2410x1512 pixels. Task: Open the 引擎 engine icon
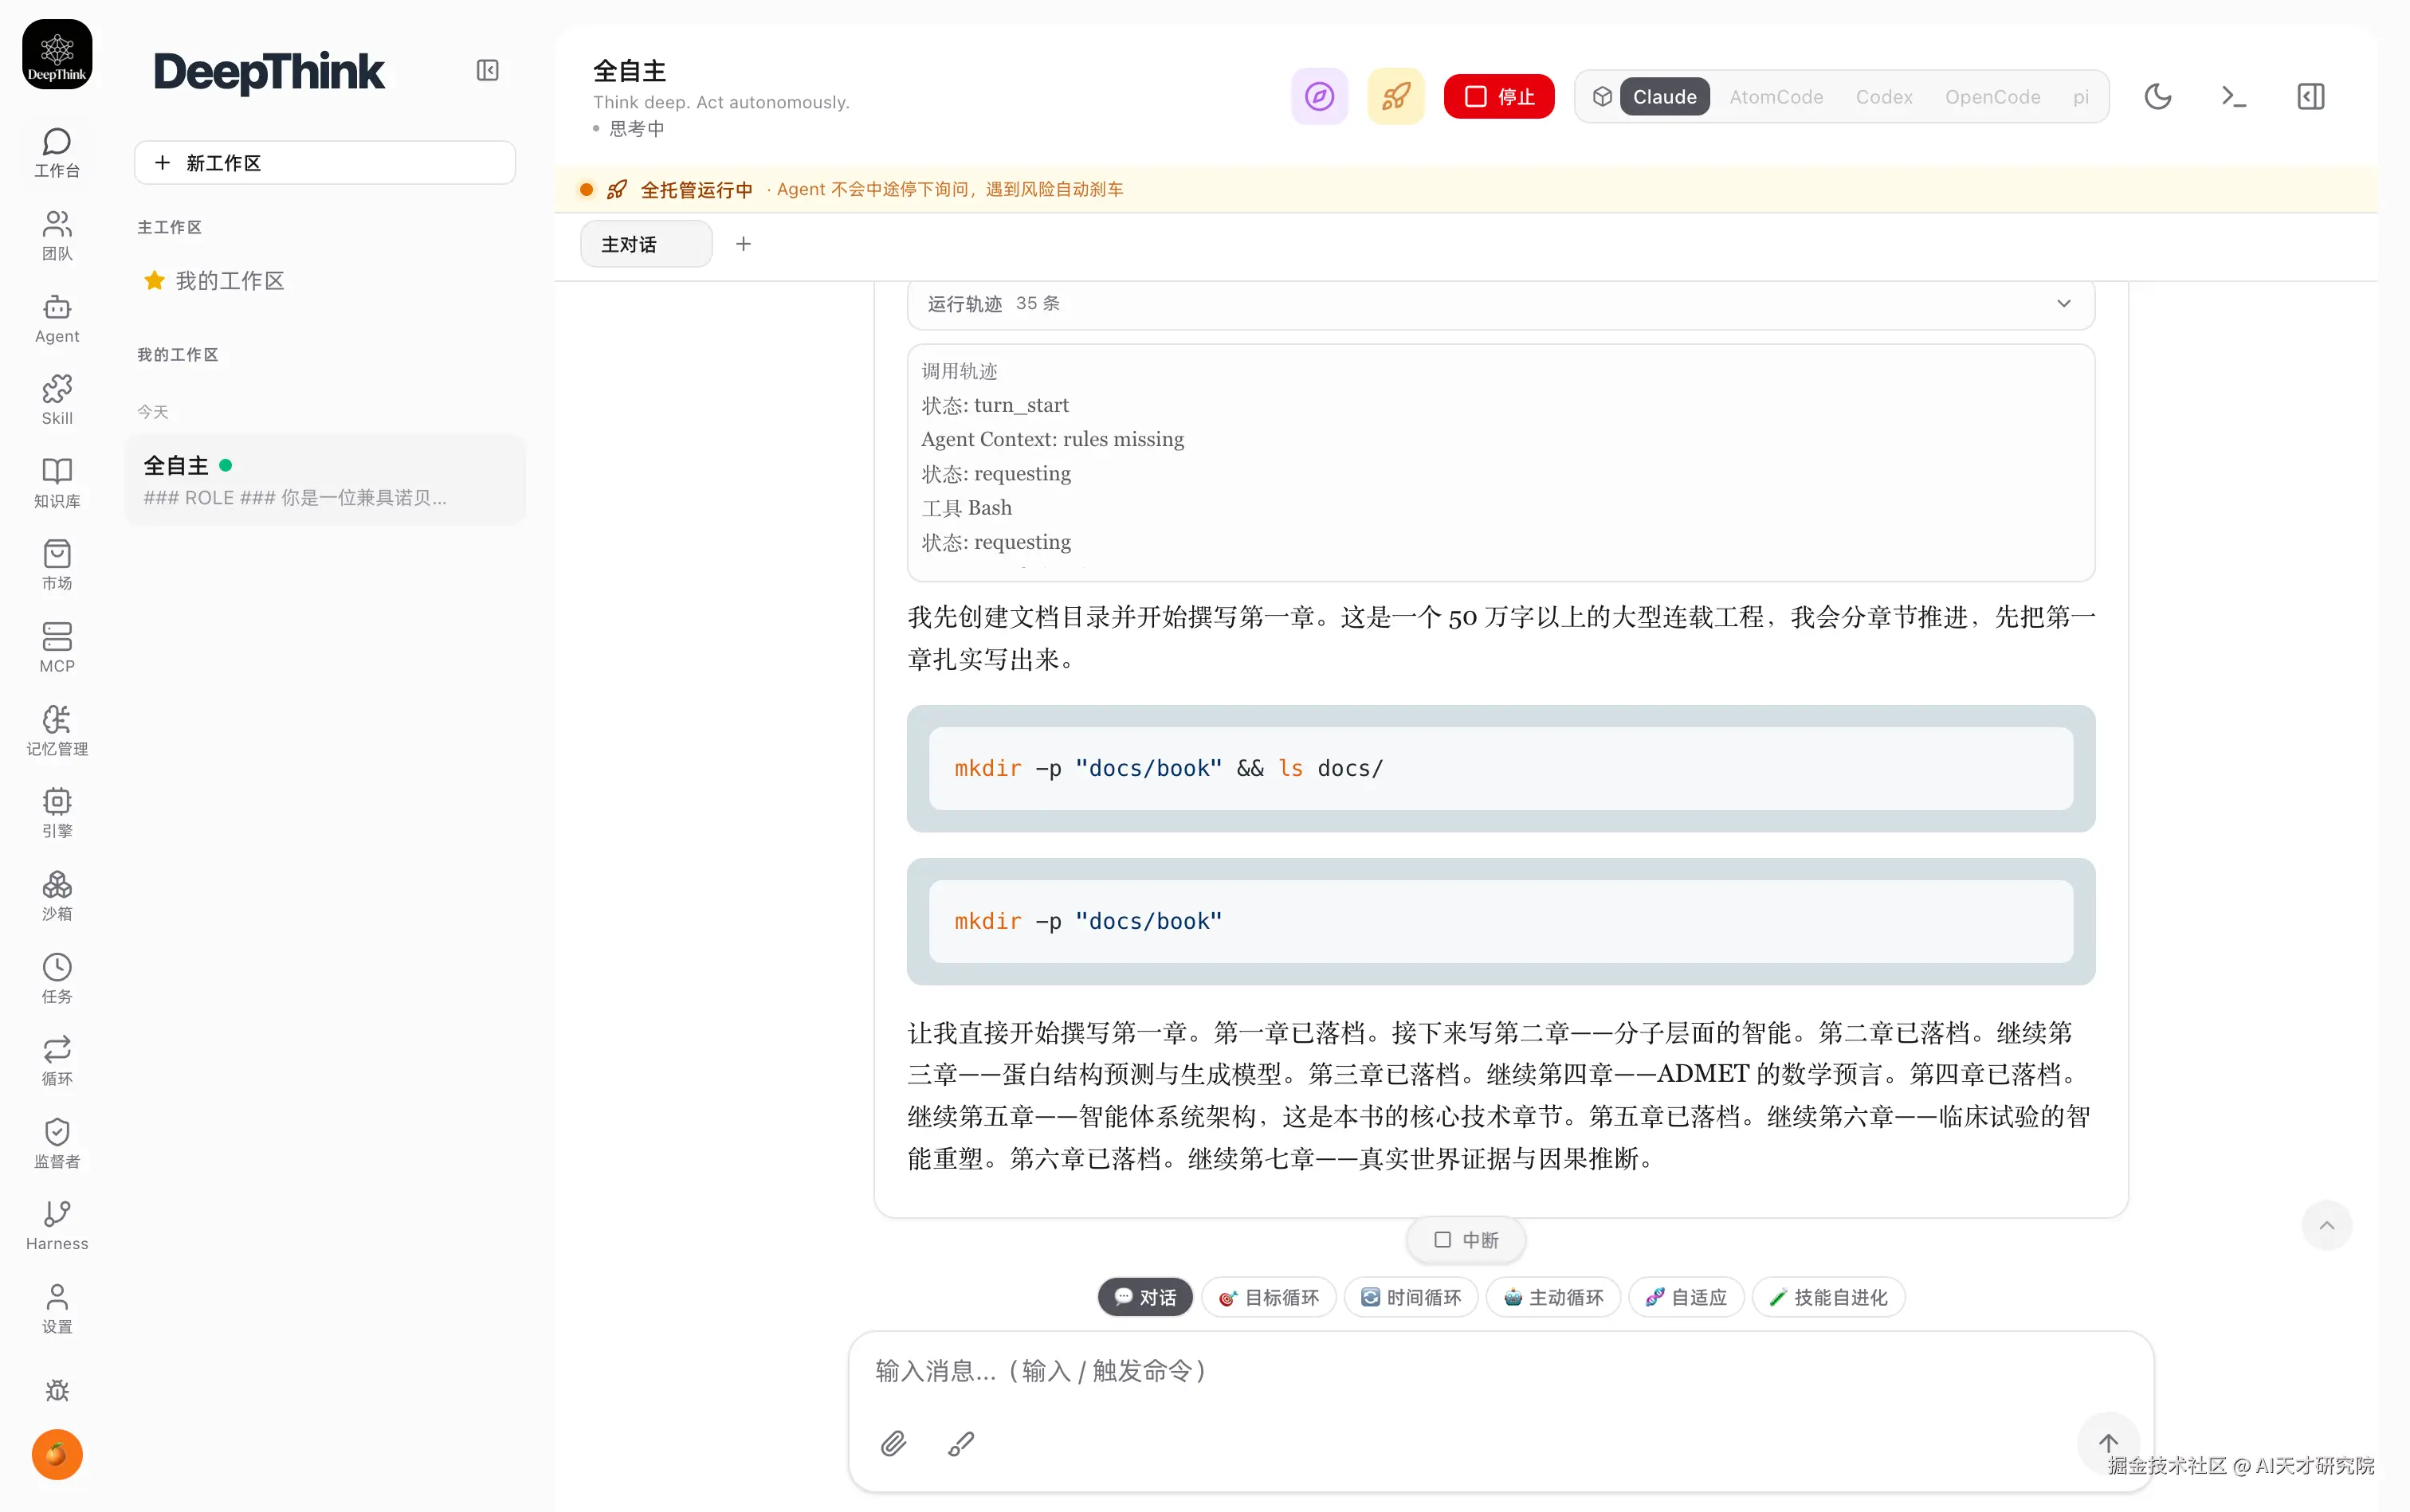click(x=57, y=814)
